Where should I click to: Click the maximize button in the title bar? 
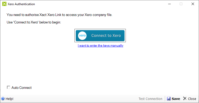point(181,4)
